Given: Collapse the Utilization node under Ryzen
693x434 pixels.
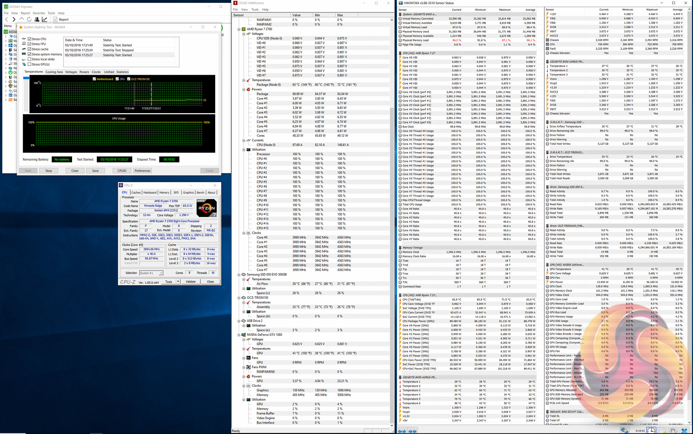Looking at the screenshot, I should coord(244,149).
